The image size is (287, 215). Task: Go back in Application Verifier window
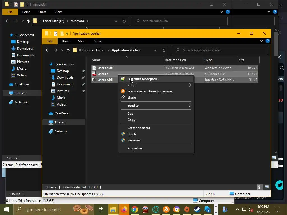pyautogui.click(x=47, y=50)
